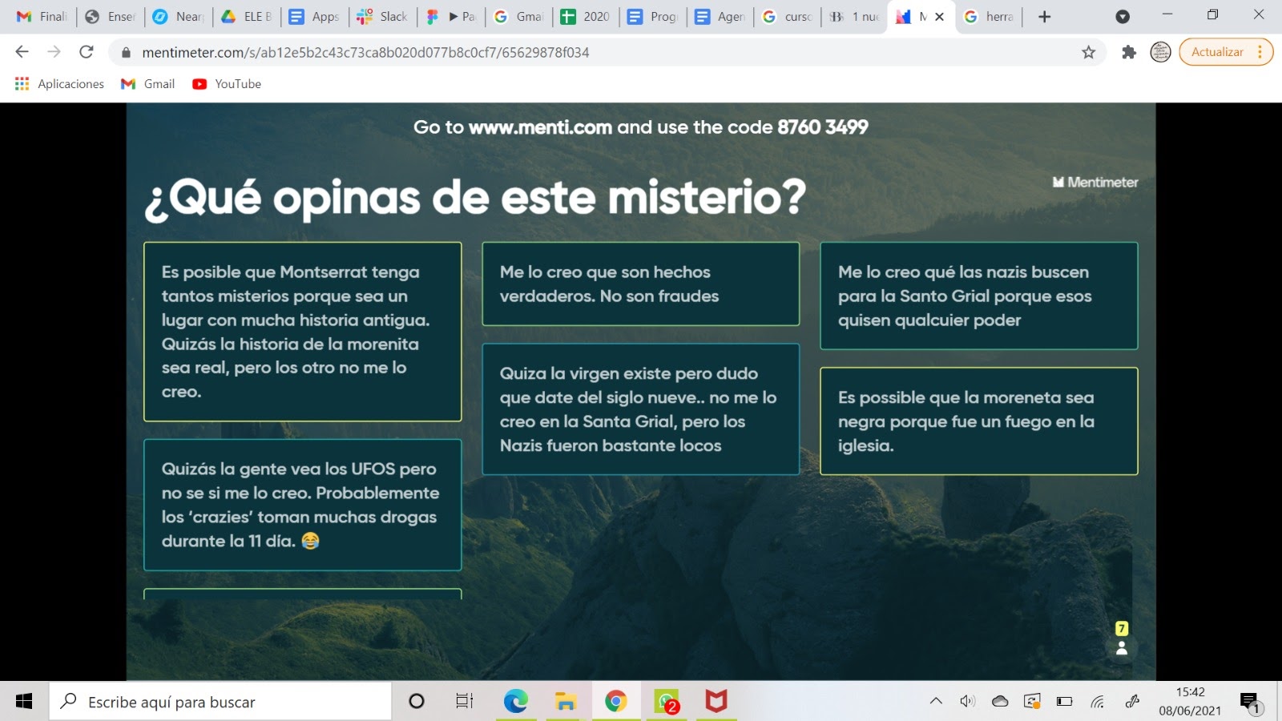The width and height of the screenshot is (1282, 721).
Task: Click the Actualizar button
Action: tap(1219, 52)
